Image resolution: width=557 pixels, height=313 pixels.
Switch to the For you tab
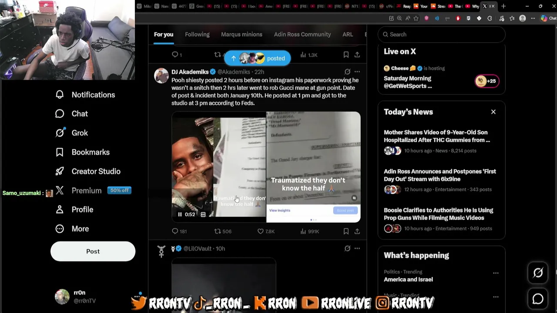pos(164,34)
